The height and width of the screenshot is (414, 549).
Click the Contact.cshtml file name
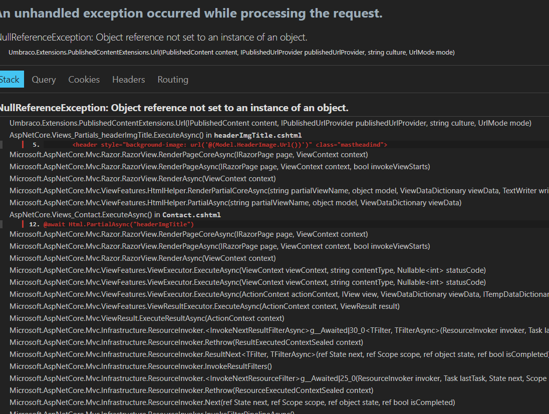(x=191, y=215)
